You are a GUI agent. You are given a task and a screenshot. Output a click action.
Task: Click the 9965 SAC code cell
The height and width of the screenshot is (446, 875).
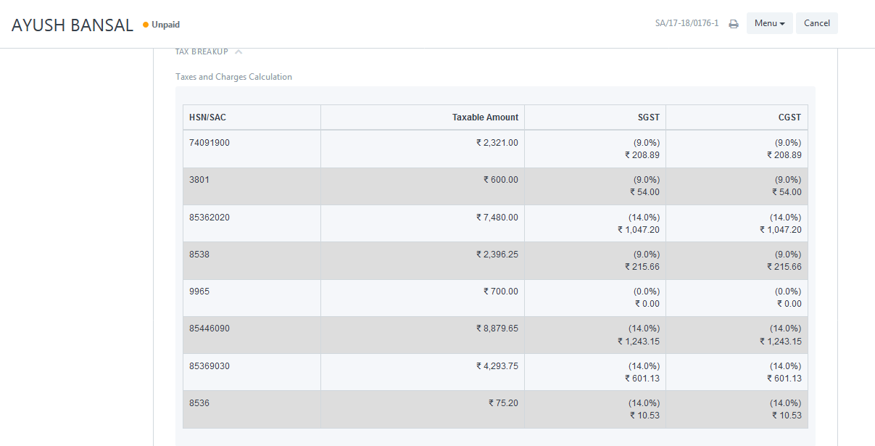click(252, 298)
